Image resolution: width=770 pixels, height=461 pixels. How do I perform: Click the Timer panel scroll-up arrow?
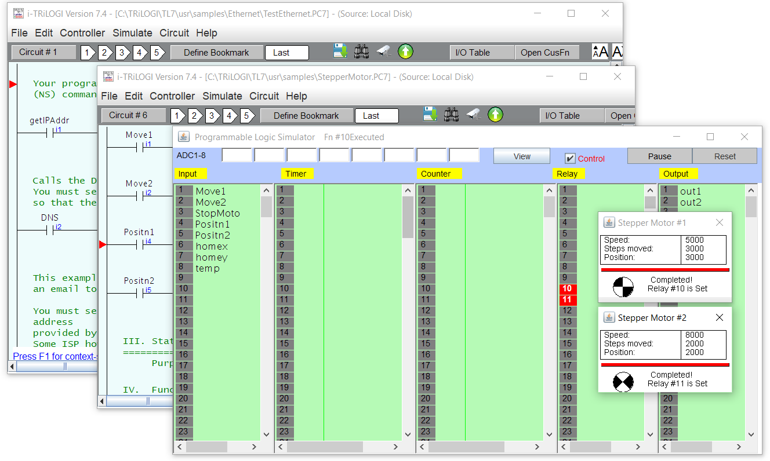408,190
